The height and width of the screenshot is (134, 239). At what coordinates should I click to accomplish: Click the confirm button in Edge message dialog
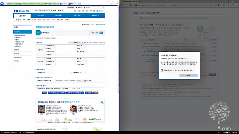(189, 76)
